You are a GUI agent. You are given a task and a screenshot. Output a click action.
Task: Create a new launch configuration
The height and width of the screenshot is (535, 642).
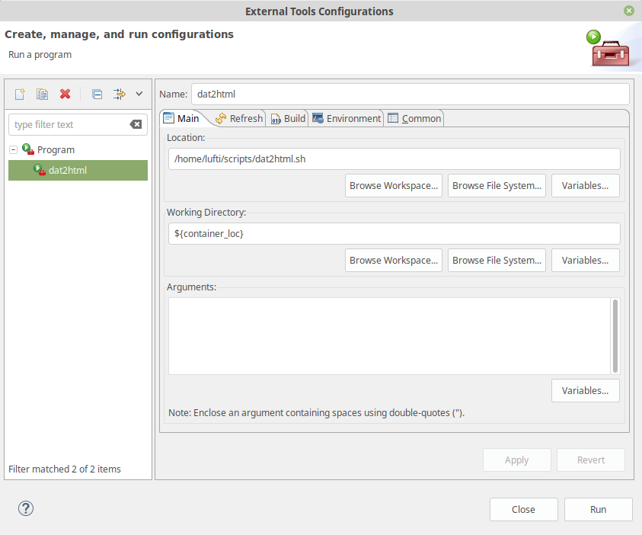point(20,94)
